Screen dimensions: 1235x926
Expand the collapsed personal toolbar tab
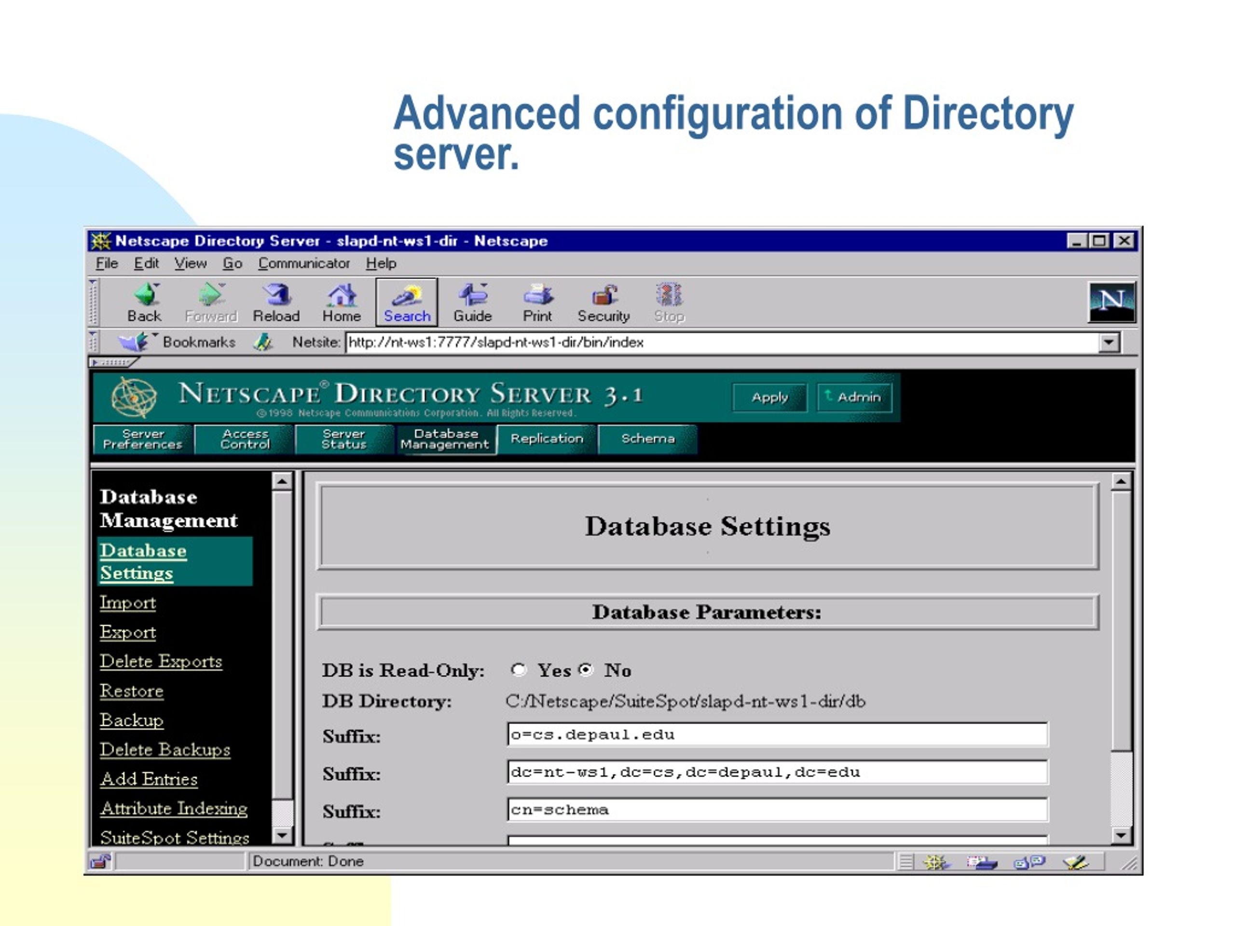[x=113, y=362]
